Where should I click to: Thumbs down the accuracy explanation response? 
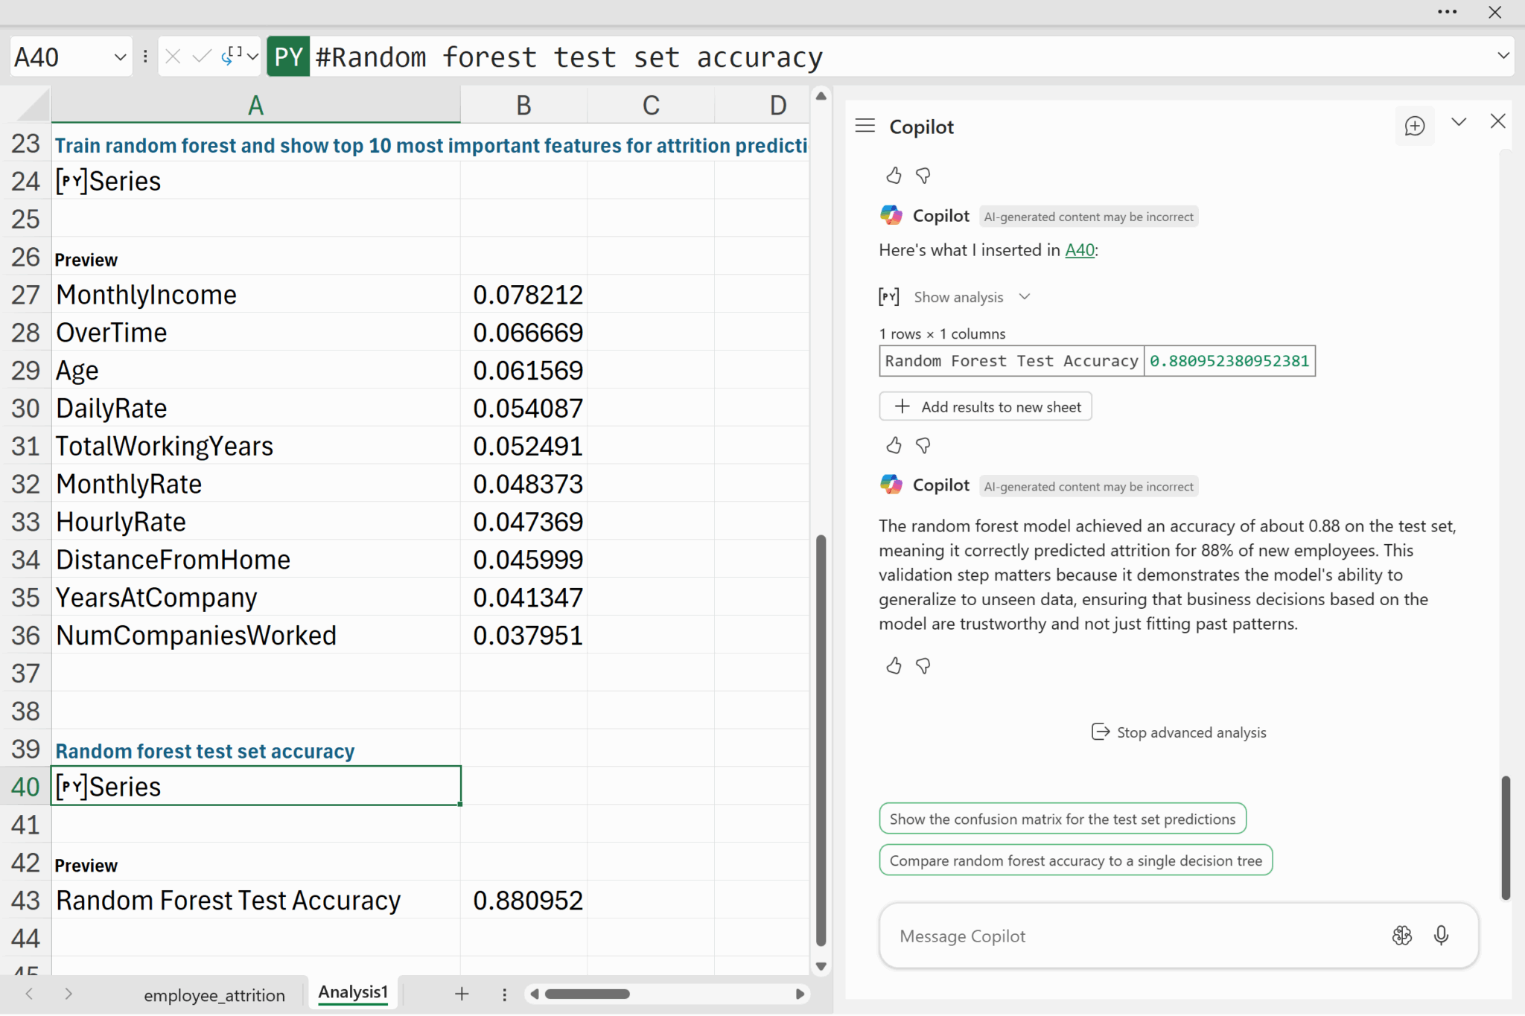[923, 665]
